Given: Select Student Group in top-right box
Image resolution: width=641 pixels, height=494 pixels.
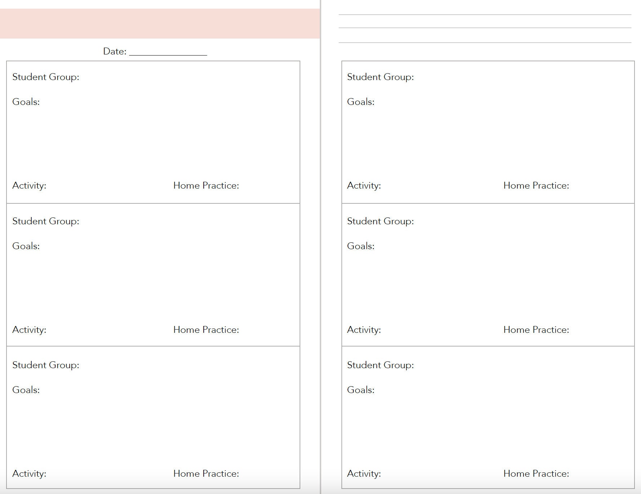Looking at the screenshot, I should 380,77.
